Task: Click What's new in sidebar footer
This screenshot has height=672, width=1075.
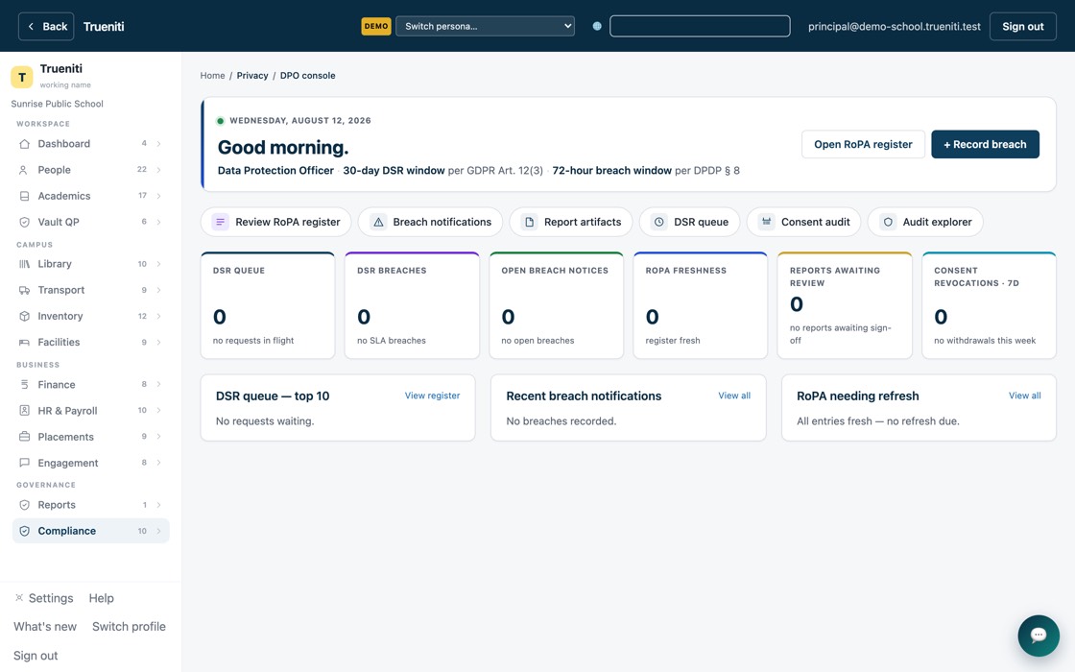Action: (45, 627)
